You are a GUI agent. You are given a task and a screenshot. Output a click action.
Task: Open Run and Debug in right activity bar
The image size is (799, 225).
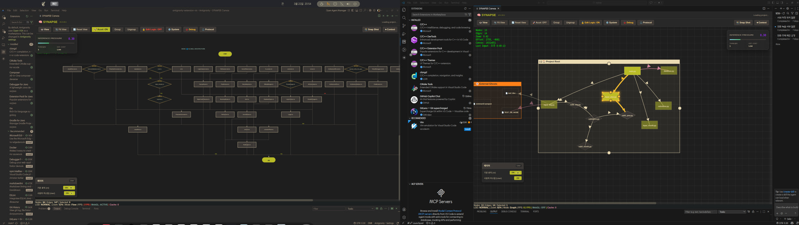click(404, 34)
